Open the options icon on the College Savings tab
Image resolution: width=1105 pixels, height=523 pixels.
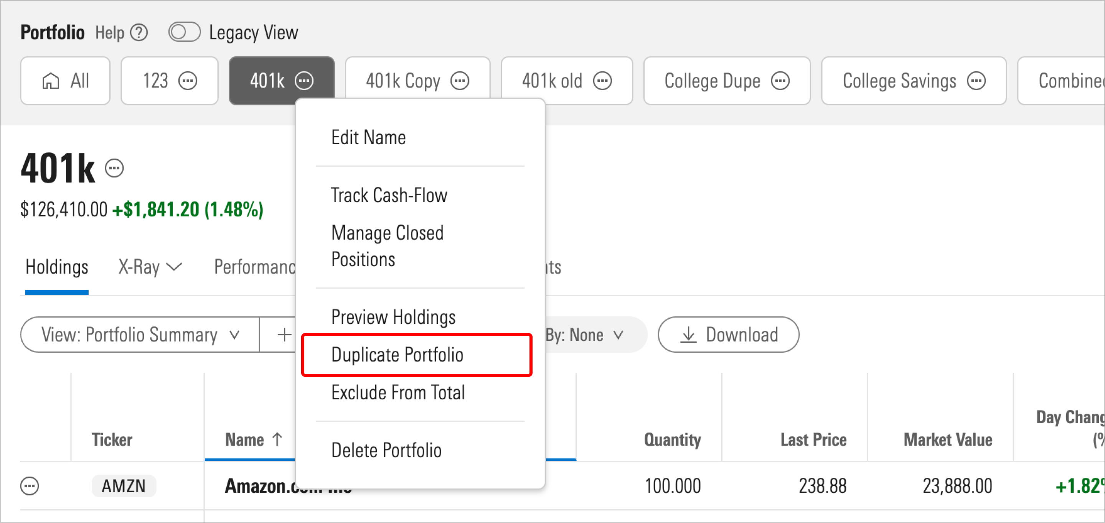click(x=977, y=81)
